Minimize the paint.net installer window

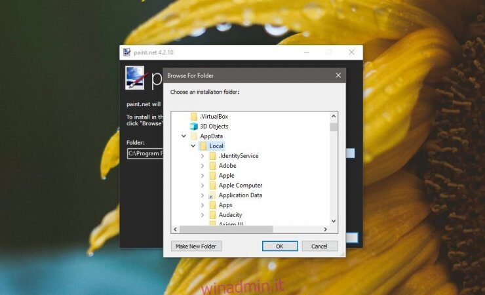pyautogui.click(x=307, y=52)
